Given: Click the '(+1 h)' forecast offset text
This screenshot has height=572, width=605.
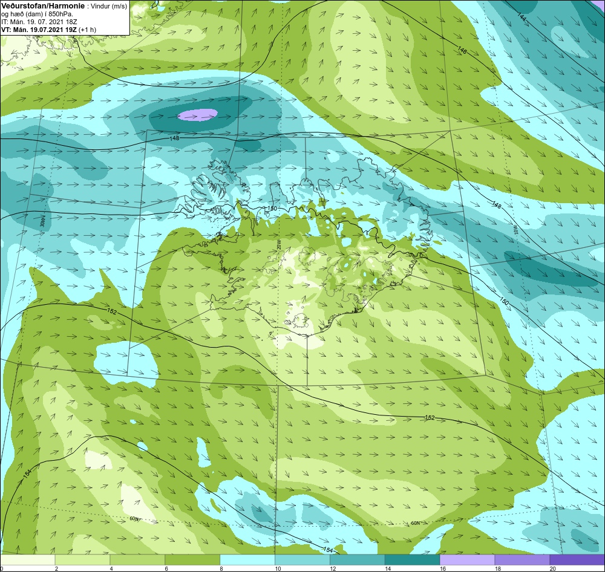Looking at the screenshot, I should click(88, 29).
